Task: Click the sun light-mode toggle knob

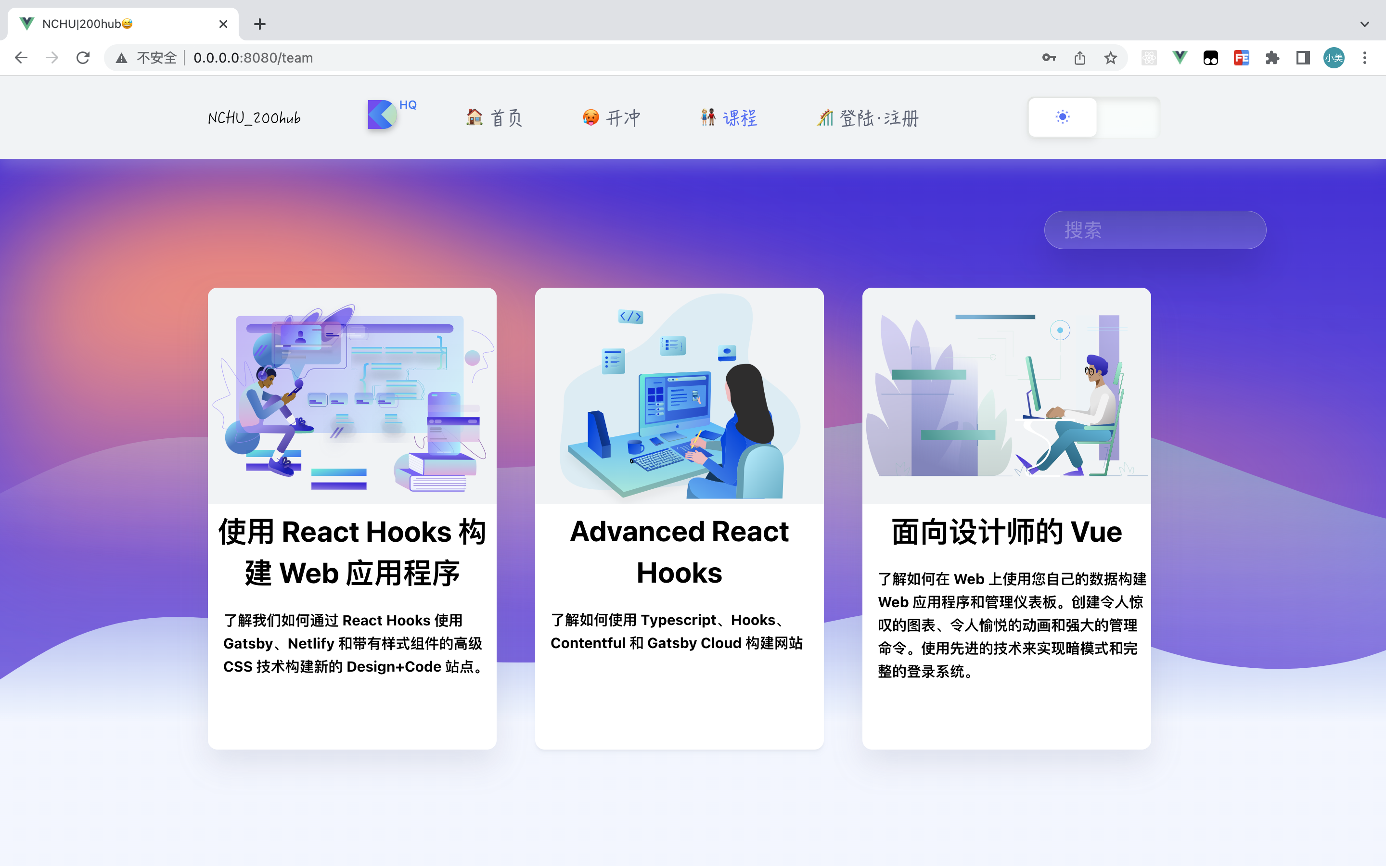Action: coord(1063,117)
